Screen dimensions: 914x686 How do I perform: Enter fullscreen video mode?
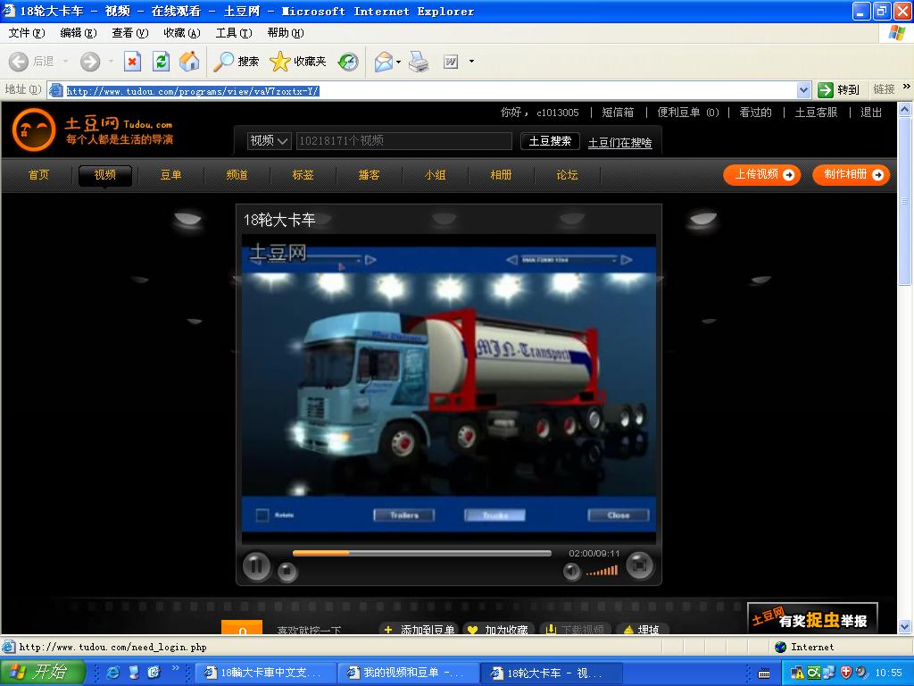639,565
